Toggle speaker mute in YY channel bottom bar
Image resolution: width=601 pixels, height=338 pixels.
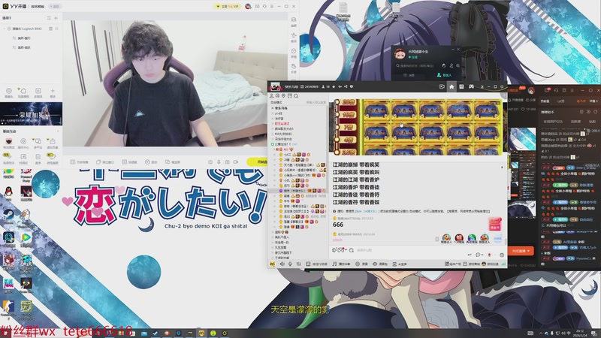[x=282, y=264]
